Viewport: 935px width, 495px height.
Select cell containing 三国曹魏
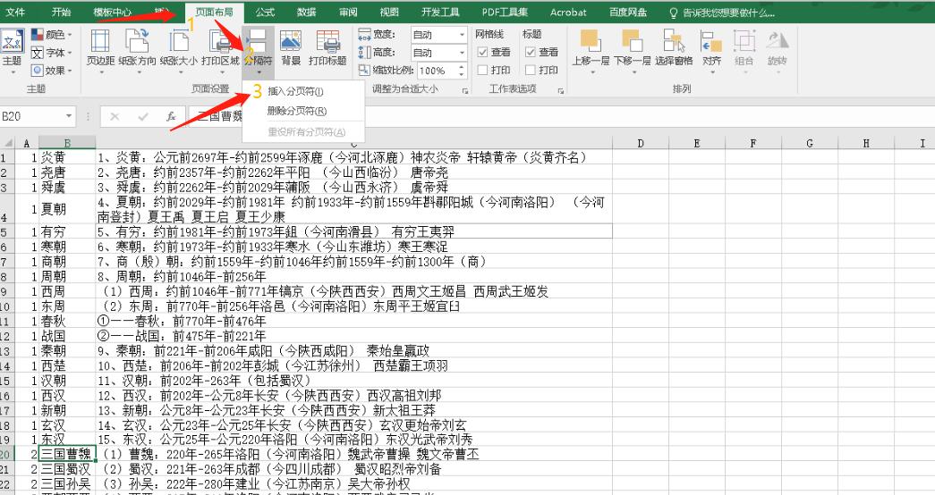pyautogui.click(x=67, y=455)
